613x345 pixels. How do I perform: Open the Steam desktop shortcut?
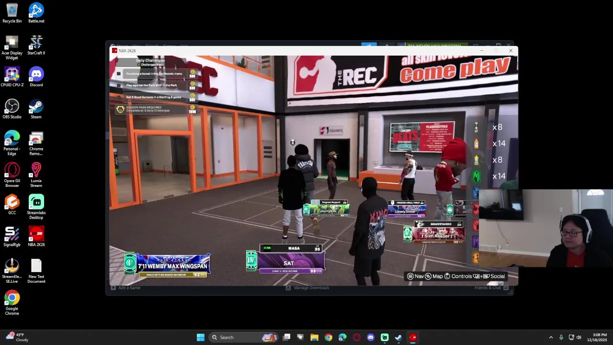point(36,109)
